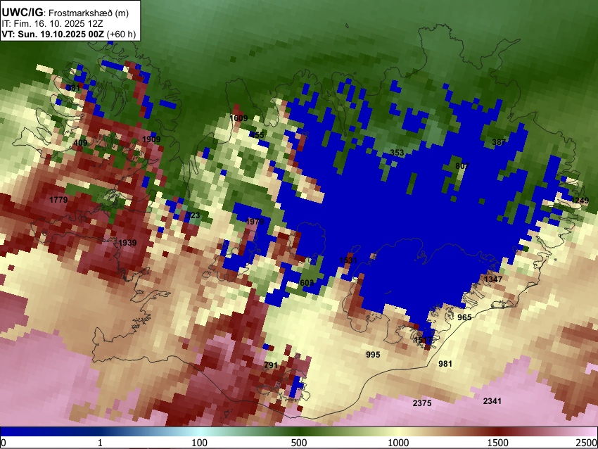The image size is (598, 449).
Task: Click the map value 1979
Action: coord(255,222)
